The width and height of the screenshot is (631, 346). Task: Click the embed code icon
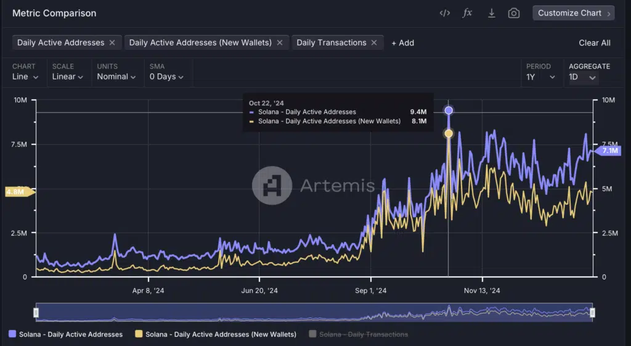pyautogui.click(x=444, y=13)
